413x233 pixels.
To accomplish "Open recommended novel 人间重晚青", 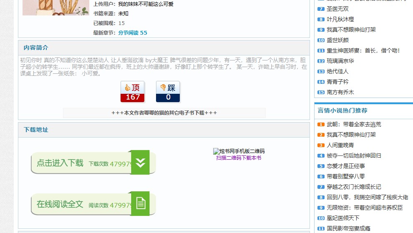I will tap(340, 145).
